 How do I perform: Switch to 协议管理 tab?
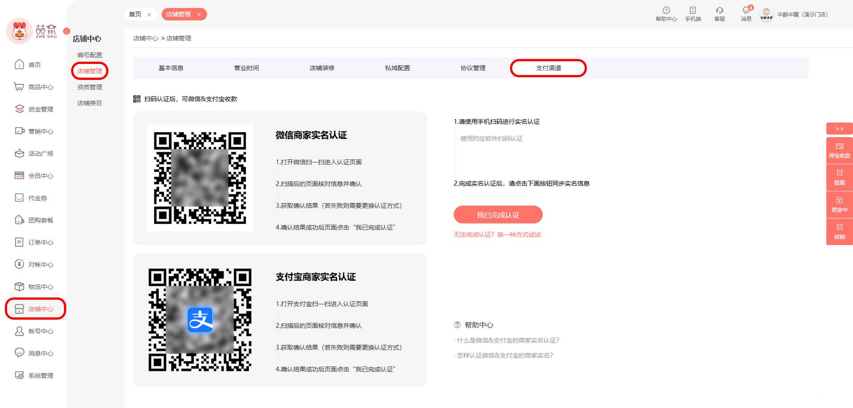(x=473, y=68)
